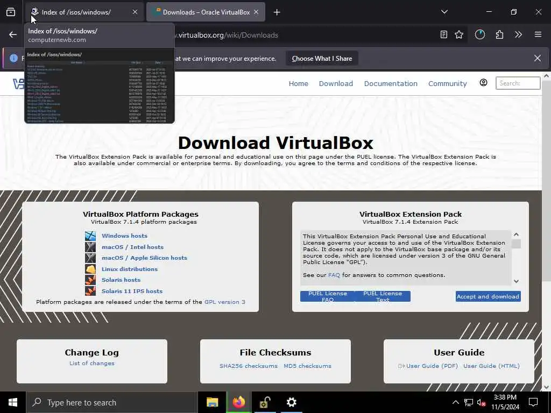551x413 pixels.
Task: Open the List of changes link
Action: pos(91,364)
